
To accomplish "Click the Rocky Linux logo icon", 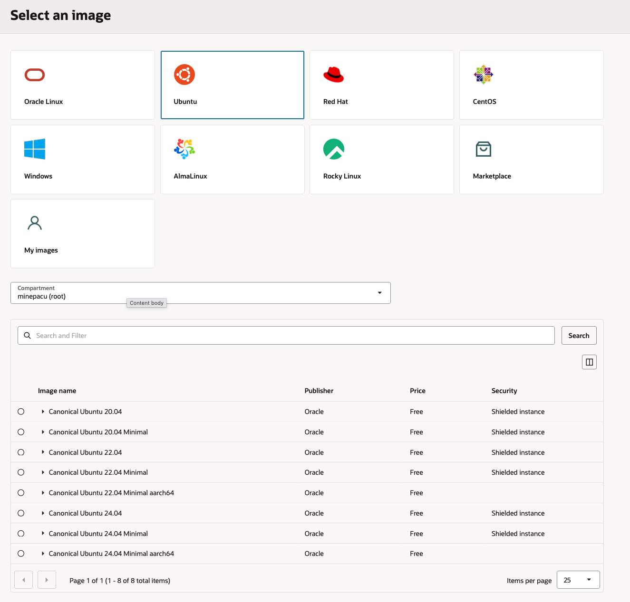I will (x=333, y=149).
